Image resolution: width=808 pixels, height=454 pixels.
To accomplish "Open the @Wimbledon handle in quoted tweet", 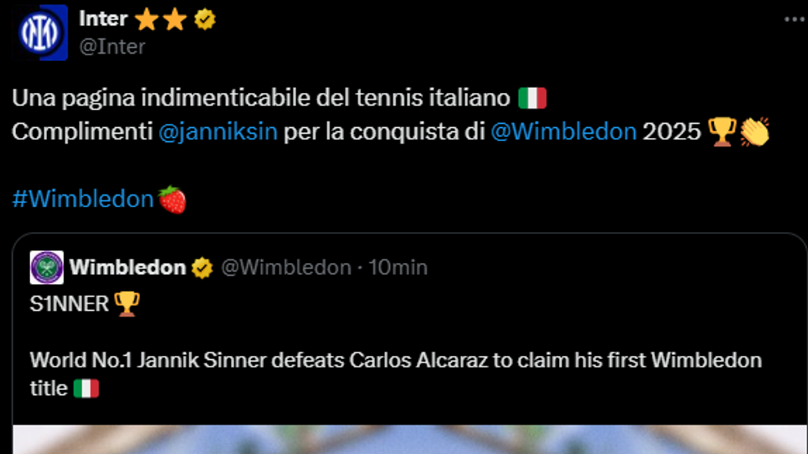I will 286,268.
